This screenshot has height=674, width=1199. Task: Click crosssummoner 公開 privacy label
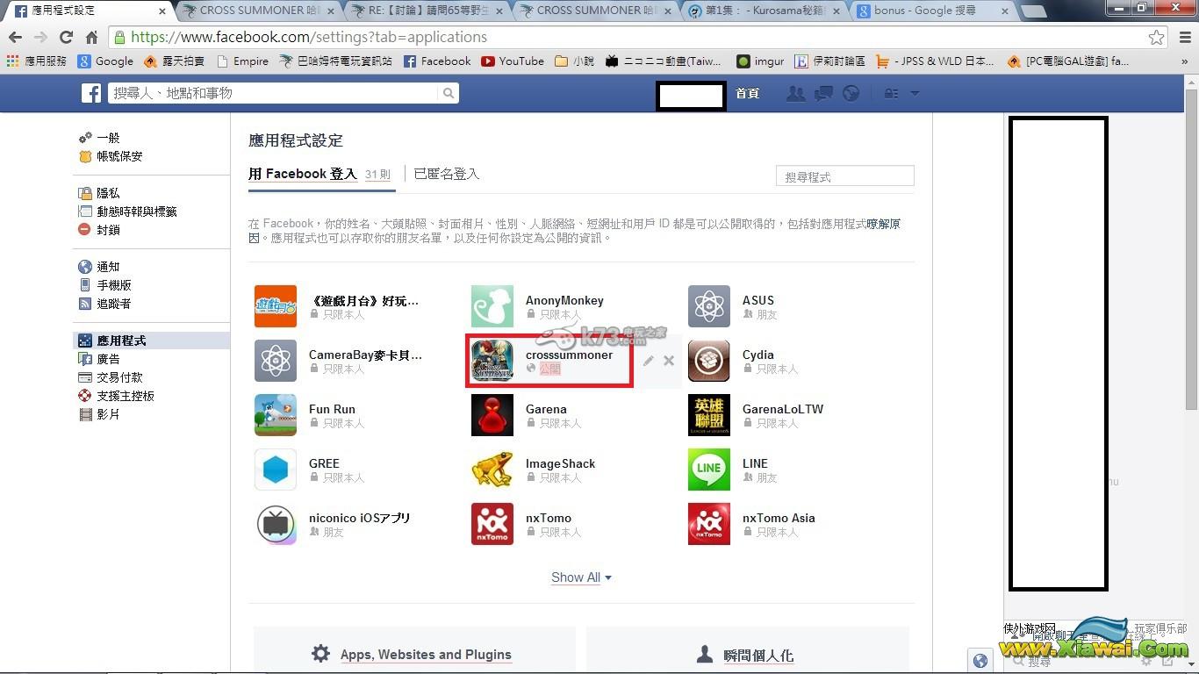click(549, 369)
